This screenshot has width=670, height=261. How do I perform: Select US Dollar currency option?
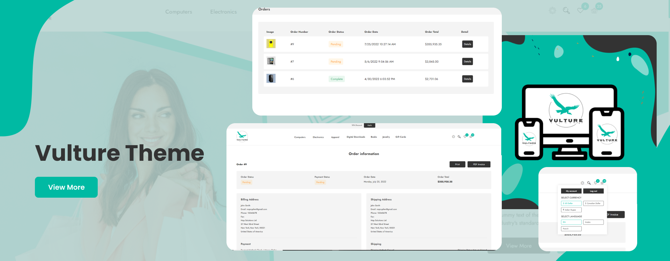571,203
